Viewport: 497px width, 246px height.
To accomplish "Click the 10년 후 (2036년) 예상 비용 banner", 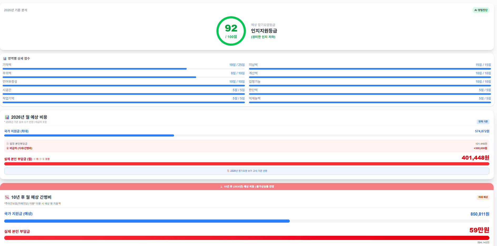I will [247, 187].
